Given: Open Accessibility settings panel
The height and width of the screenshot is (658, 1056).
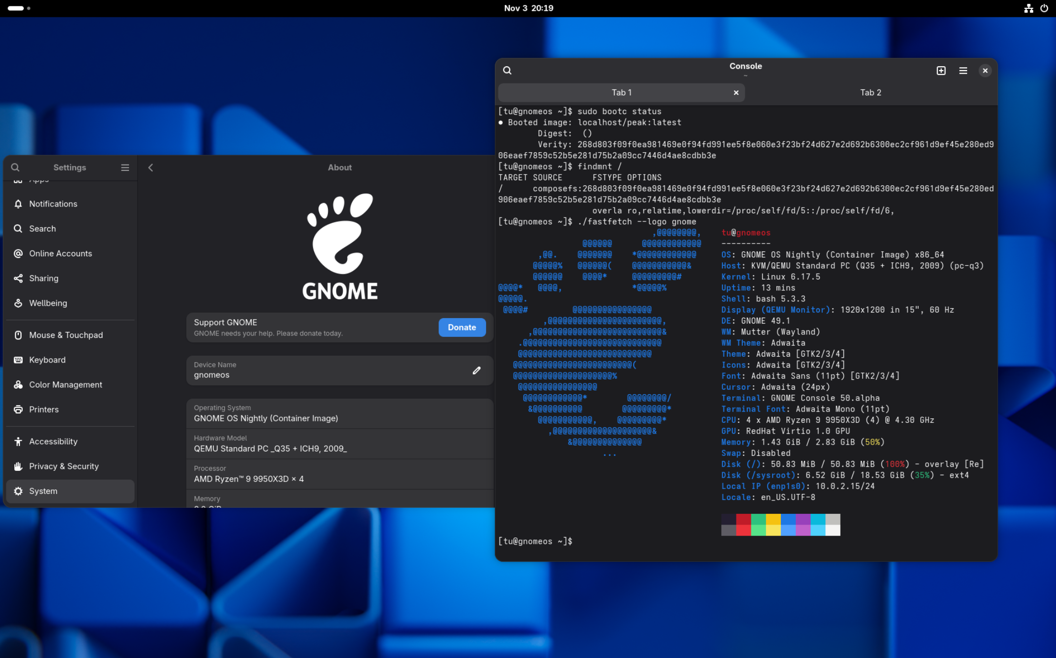Looking at the screenshot, I should coord(53,442).
